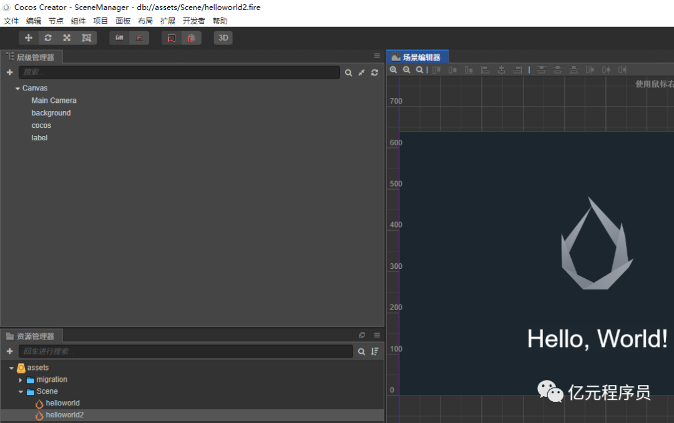
Task: Toggle global world coordinate mode button
Action: click(192, 38)
